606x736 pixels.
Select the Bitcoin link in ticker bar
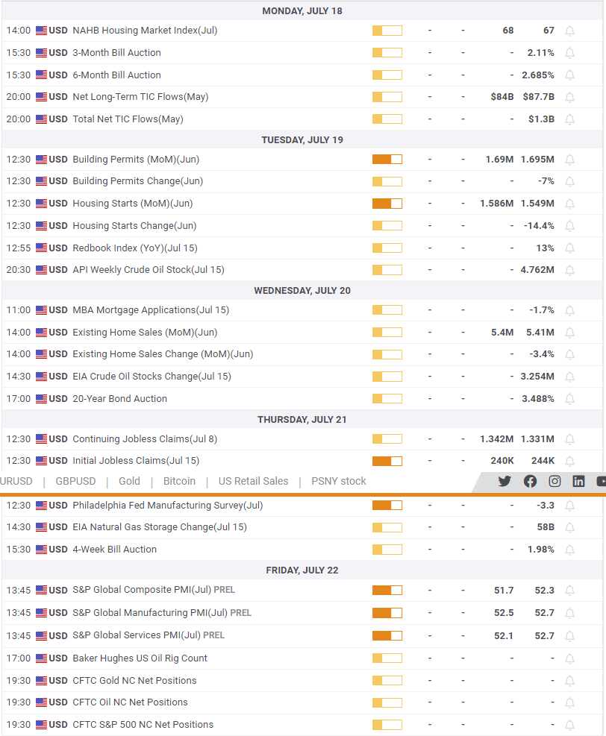pos(179,481)
